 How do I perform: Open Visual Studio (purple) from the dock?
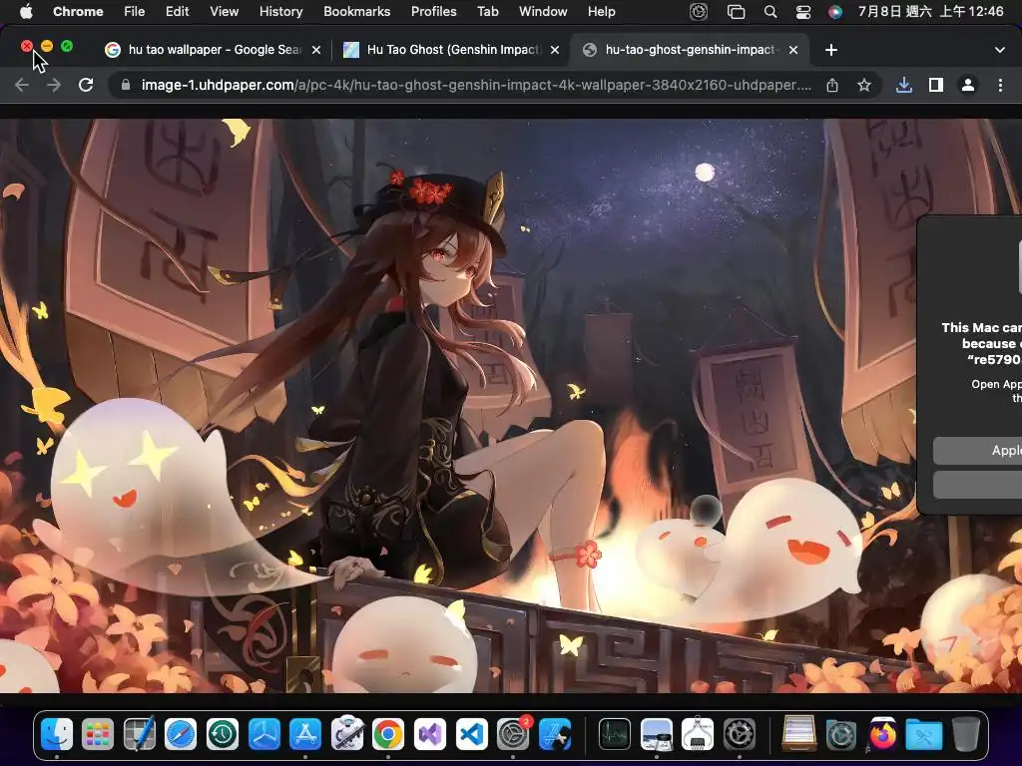point(429,734)
